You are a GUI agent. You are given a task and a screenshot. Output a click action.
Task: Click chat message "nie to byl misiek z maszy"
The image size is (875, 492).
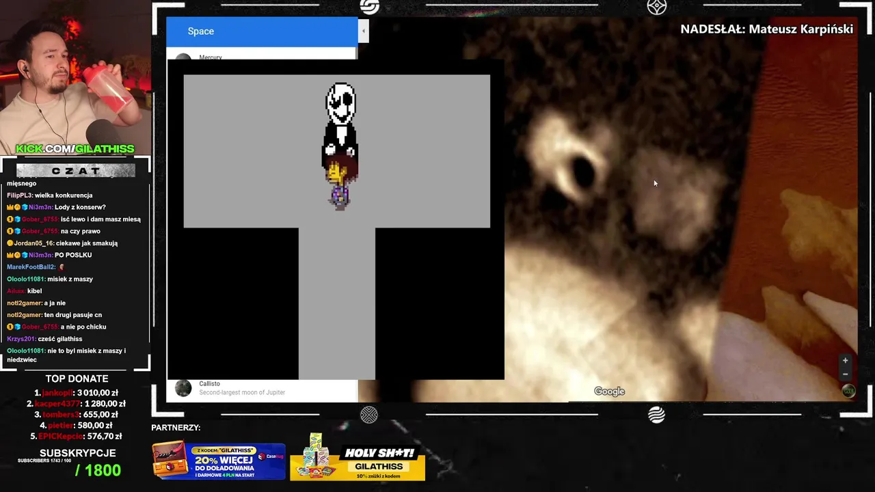click(66, 355)
